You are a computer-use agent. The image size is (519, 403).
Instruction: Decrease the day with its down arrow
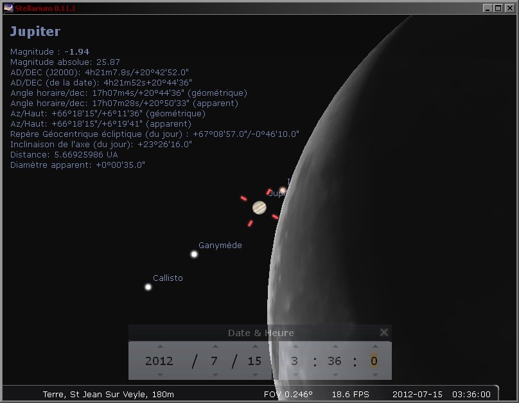[x=254, y=374]
